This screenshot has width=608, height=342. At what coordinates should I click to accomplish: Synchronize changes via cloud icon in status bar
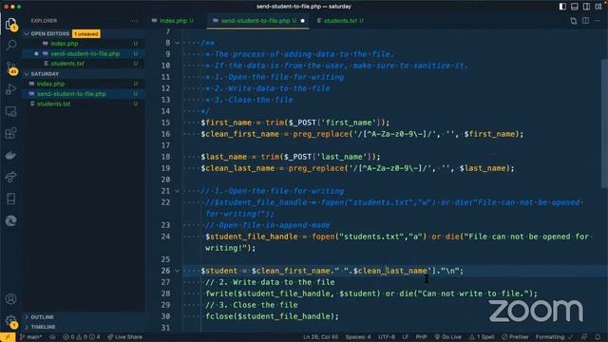point(52,337)
